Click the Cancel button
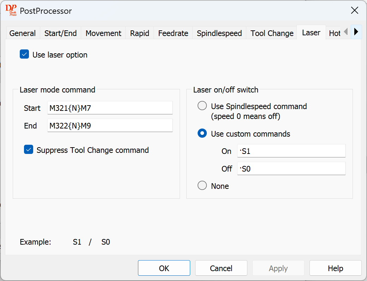Image resolution: width=367 pixels, height=281 pixels. pos(221,268)
